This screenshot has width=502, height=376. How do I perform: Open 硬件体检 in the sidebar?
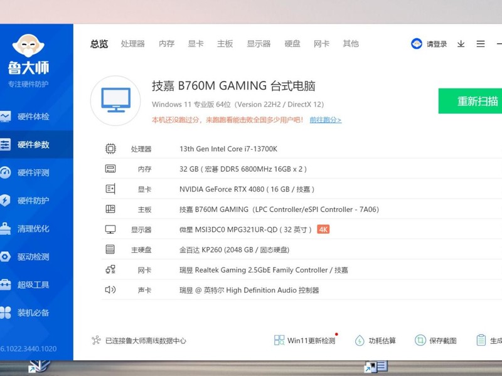pyautogui.click(x=33, y=117)
